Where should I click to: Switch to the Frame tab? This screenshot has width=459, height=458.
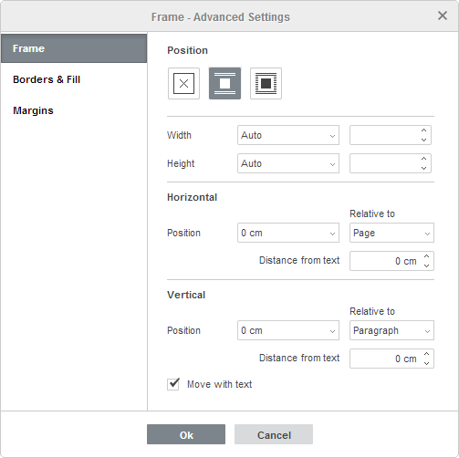click(74, 48)
